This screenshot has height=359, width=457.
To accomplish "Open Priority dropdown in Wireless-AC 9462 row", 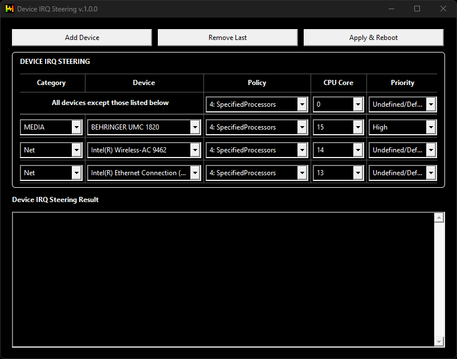I will [402, 150].
